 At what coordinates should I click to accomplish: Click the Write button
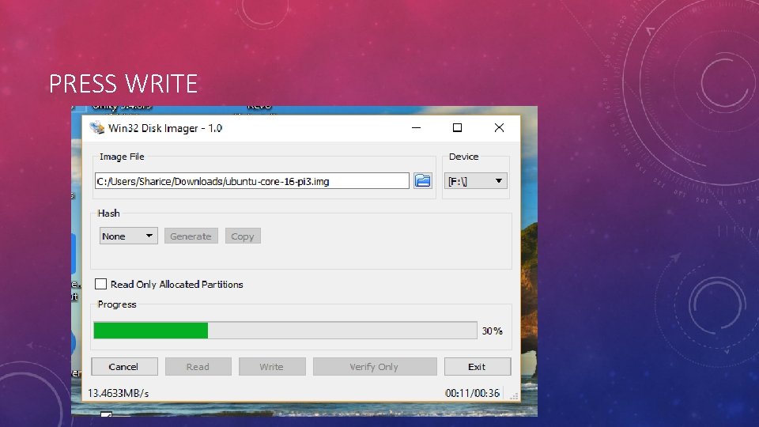click(272, 366)
